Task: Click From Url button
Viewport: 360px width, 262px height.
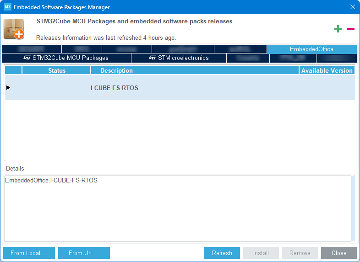Action: pyautogui.click(x=84, y=253)
